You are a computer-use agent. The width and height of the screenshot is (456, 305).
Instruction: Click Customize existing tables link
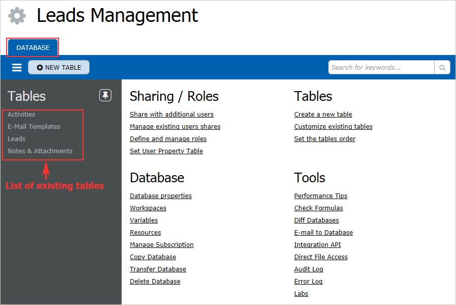coord(333,127)
